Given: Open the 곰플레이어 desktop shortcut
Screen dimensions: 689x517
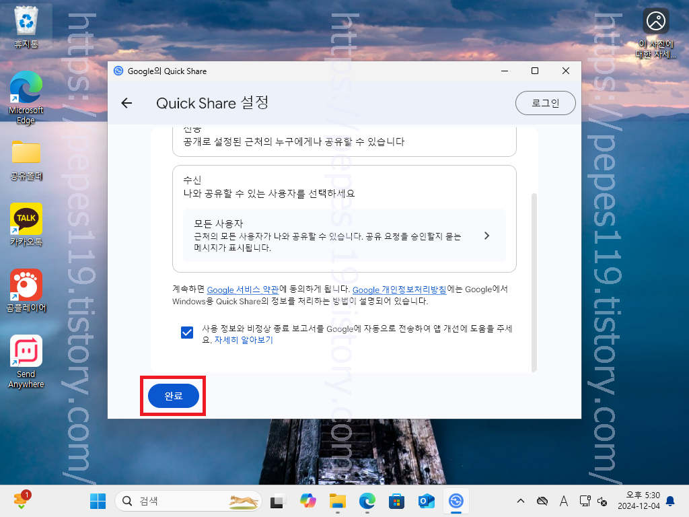Looking at the screenshot, I should 26,291.
